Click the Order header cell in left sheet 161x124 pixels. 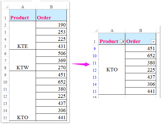(x=51, y=15)
